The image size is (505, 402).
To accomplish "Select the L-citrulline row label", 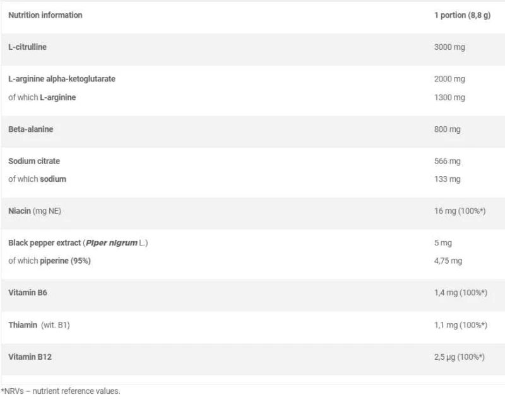I will point(27,47).
